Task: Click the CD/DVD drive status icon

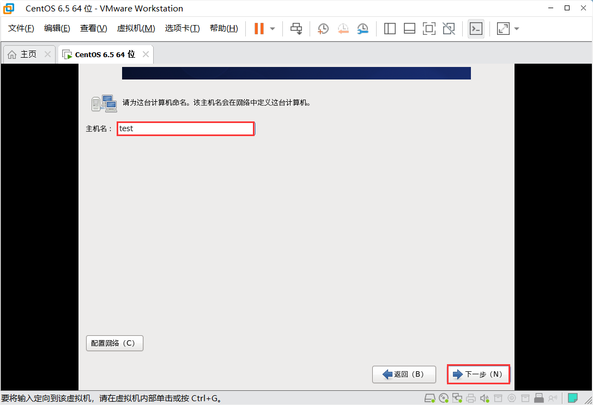Action: pos(443,398)
